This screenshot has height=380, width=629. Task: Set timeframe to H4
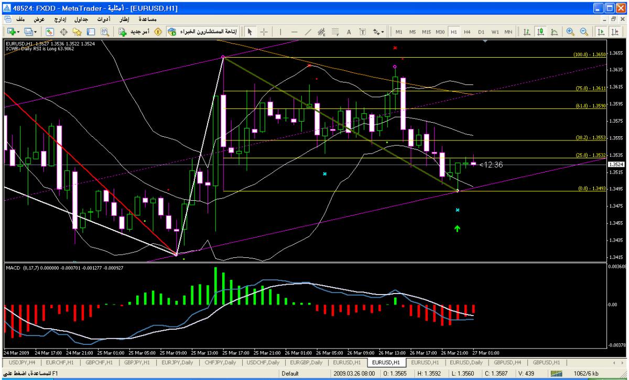tap(467, 31)
